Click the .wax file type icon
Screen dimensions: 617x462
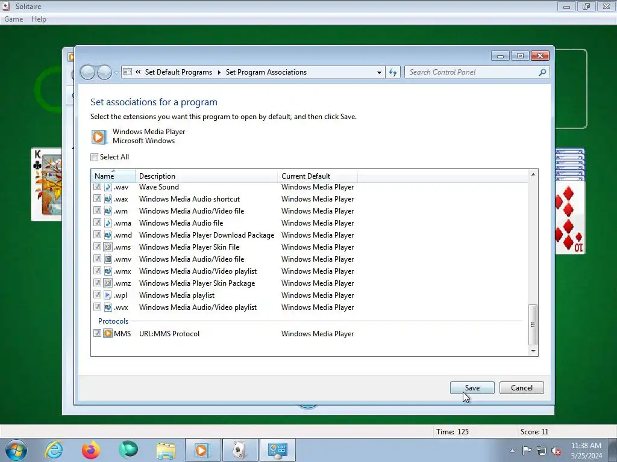[108, 199]
